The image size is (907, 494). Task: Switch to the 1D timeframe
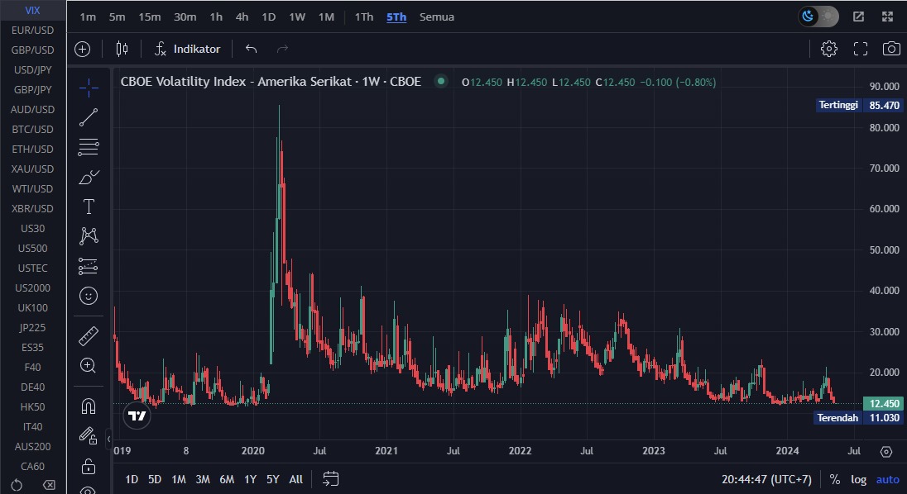point(268,17)
